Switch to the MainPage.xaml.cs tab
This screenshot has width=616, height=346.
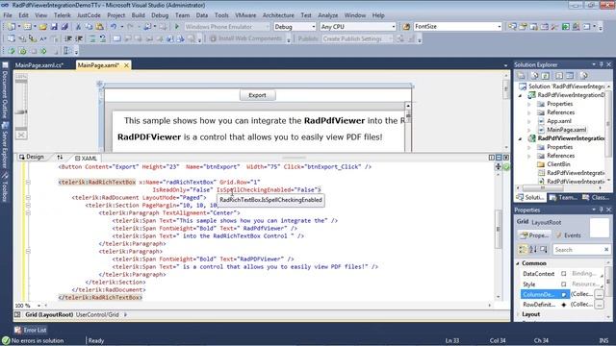click(38, 65)
